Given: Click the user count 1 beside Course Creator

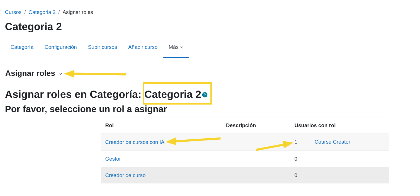Looking at the screenshot, I should [296, 142].
